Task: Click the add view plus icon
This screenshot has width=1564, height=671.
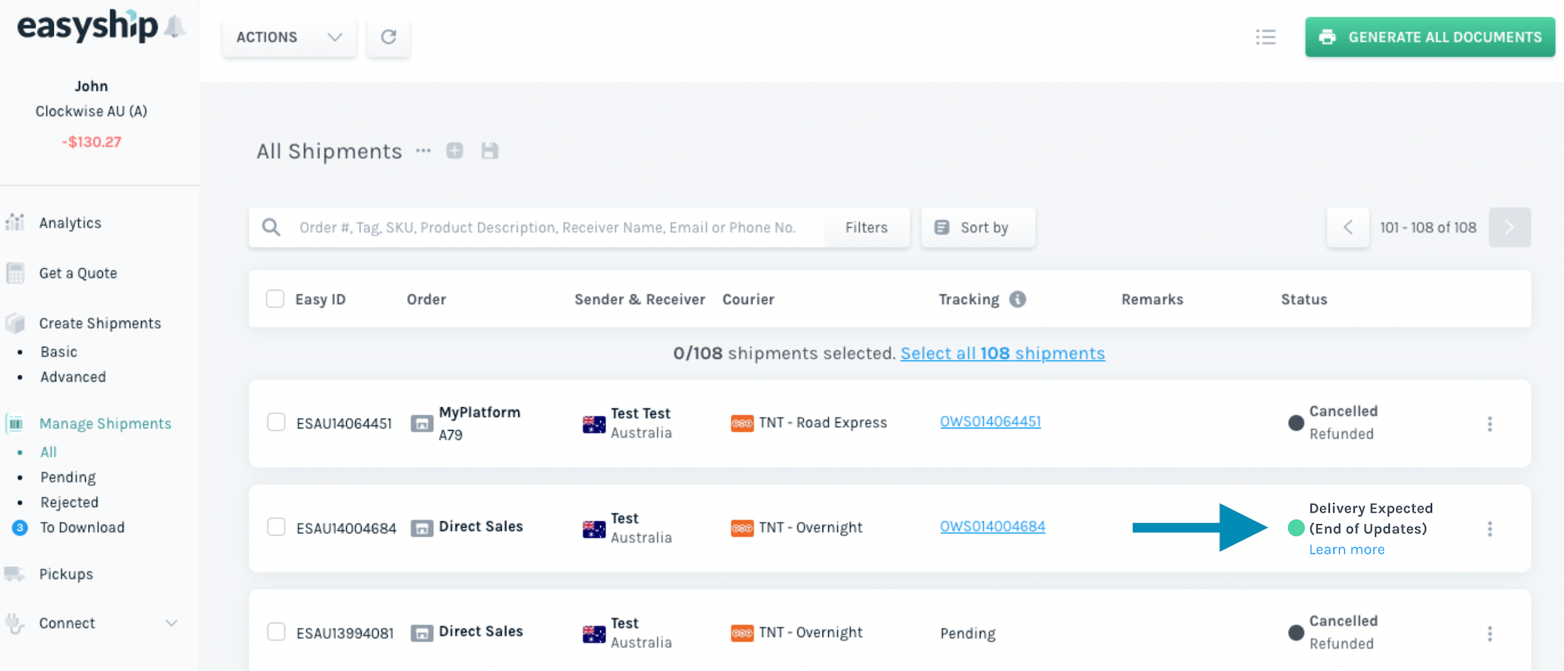Action: [454, 150]
